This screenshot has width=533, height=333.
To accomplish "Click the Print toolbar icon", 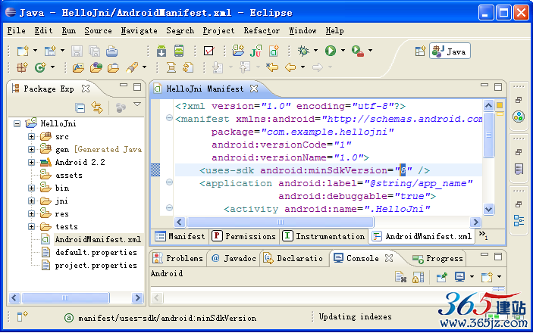I will [112, 51].
